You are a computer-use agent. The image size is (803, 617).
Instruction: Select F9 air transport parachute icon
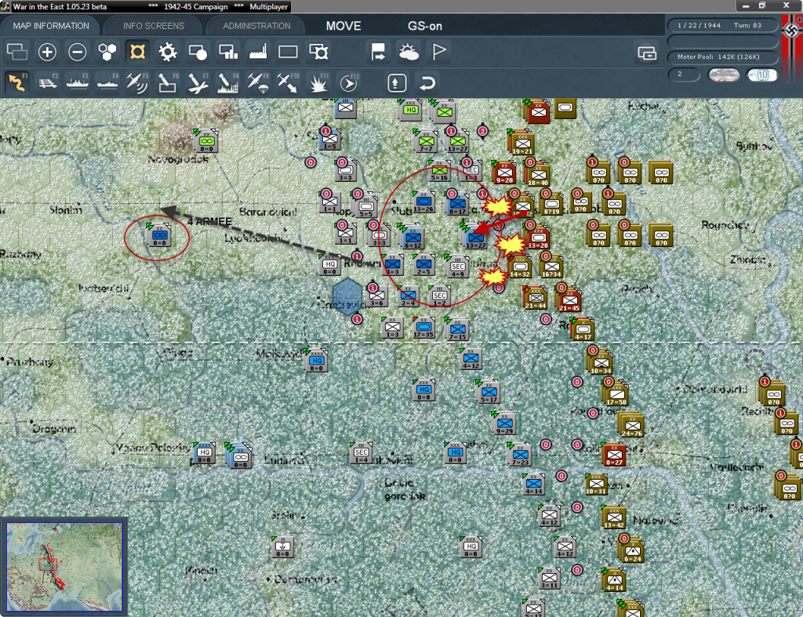tap(257, 82)
